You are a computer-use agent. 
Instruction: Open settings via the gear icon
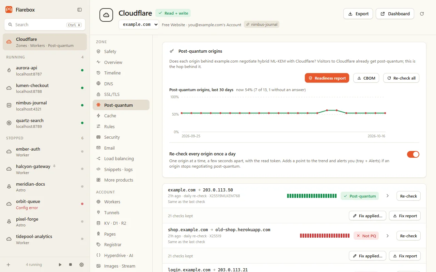tap(81, 265)
